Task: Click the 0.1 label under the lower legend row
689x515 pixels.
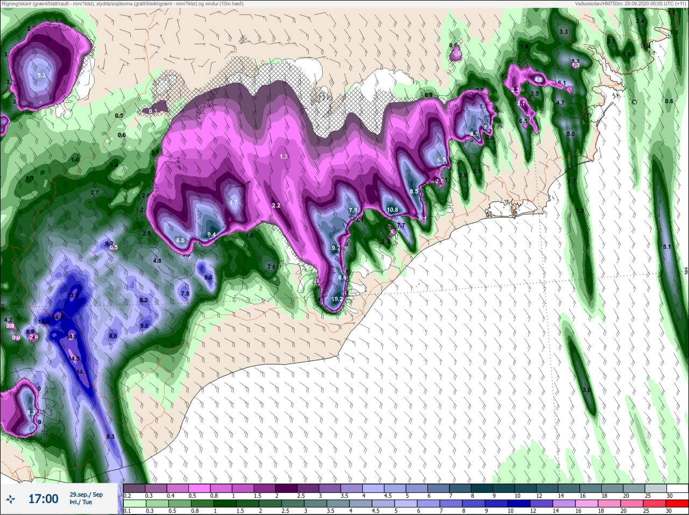Action: 128,511
